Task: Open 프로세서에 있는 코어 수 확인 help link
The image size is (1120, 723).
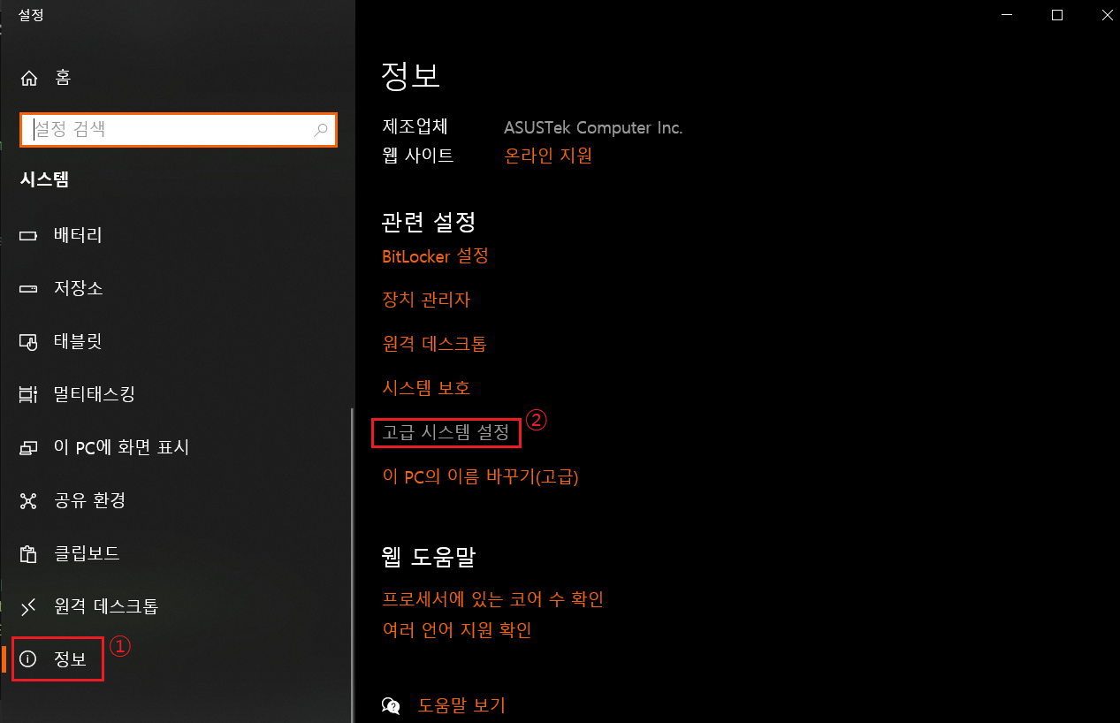Action: tap(492, 599)
